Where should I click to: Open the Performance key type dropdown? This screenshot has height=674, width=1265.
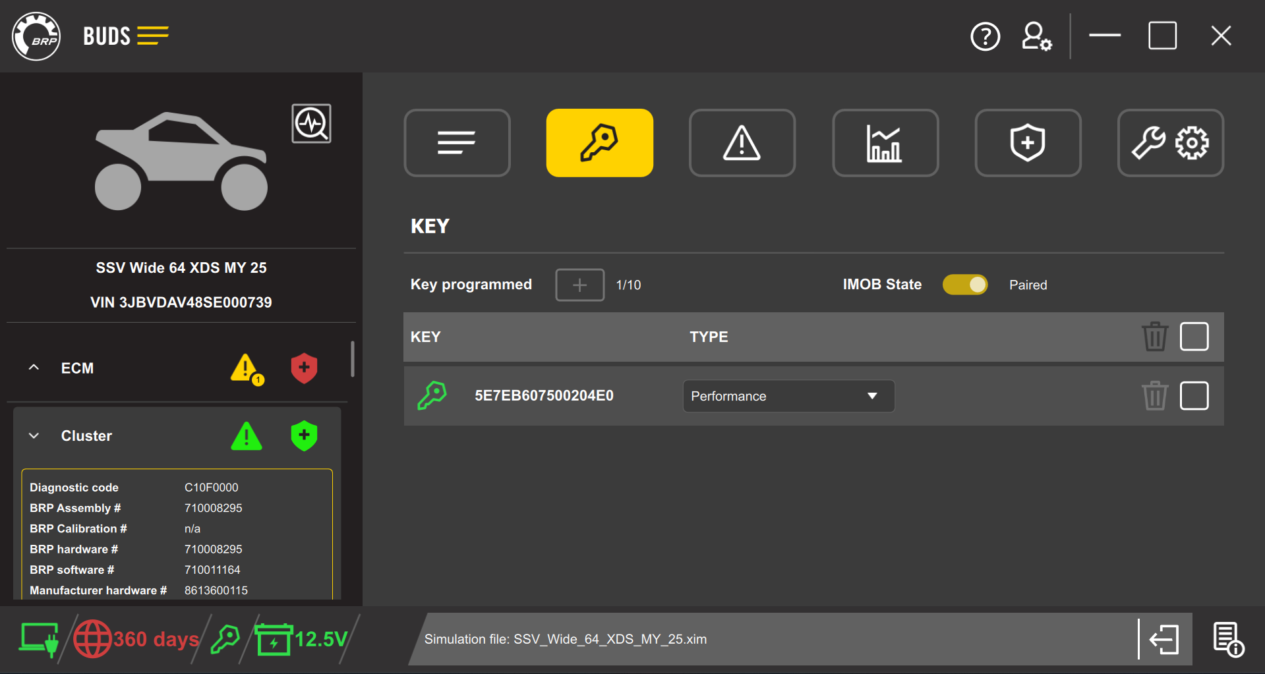[788, 395]
